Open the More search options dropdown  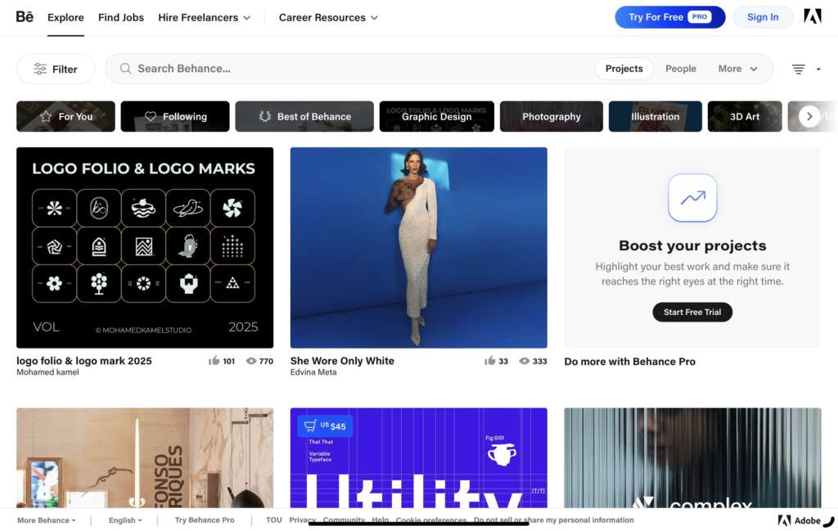pos(737,69)
